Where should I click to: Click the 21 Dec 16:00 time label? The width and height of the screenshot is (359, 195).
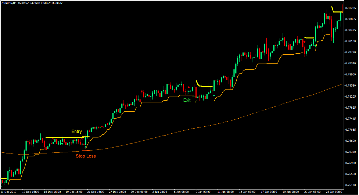[96, 192]
